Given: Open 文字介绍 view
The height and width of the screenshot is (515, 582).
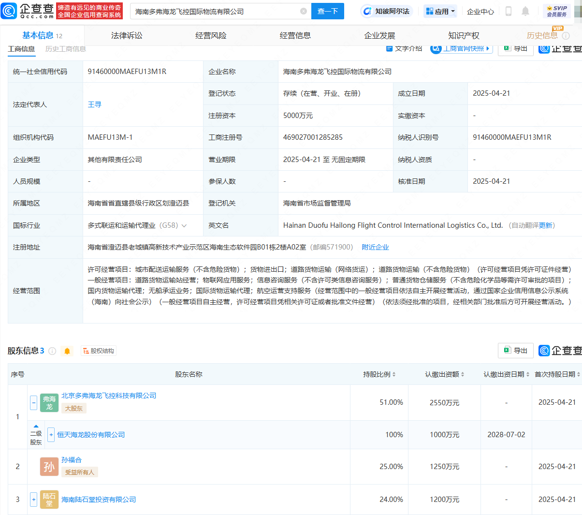Looking at the screenshot, I should [404, 48].
